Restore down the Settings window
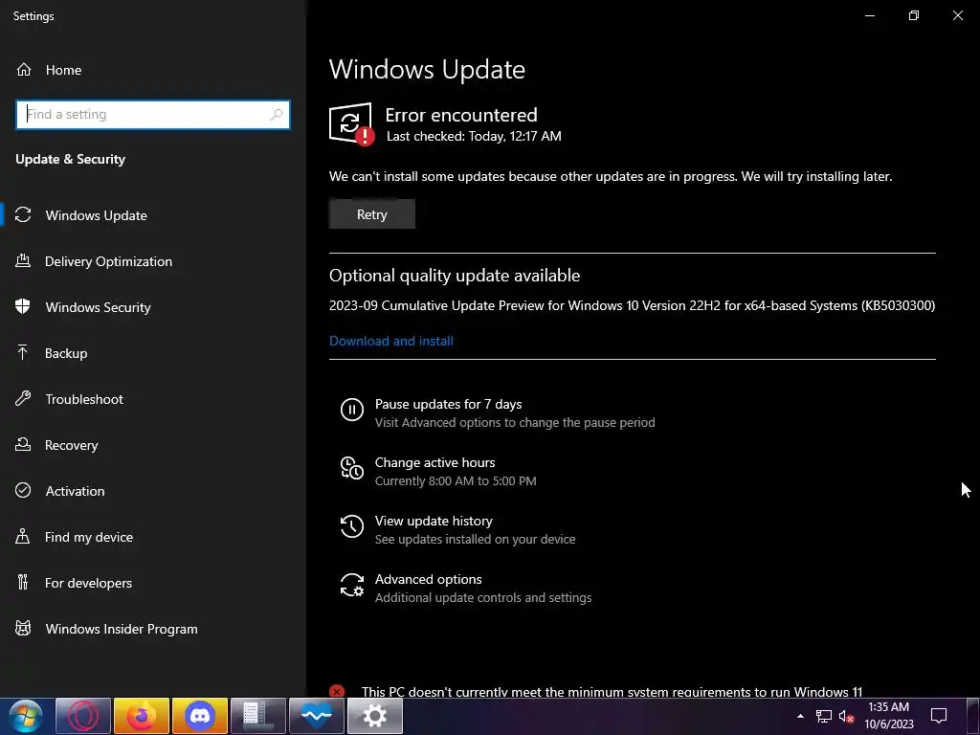Viewport: 980px width, 735px height. coord(914,15)
